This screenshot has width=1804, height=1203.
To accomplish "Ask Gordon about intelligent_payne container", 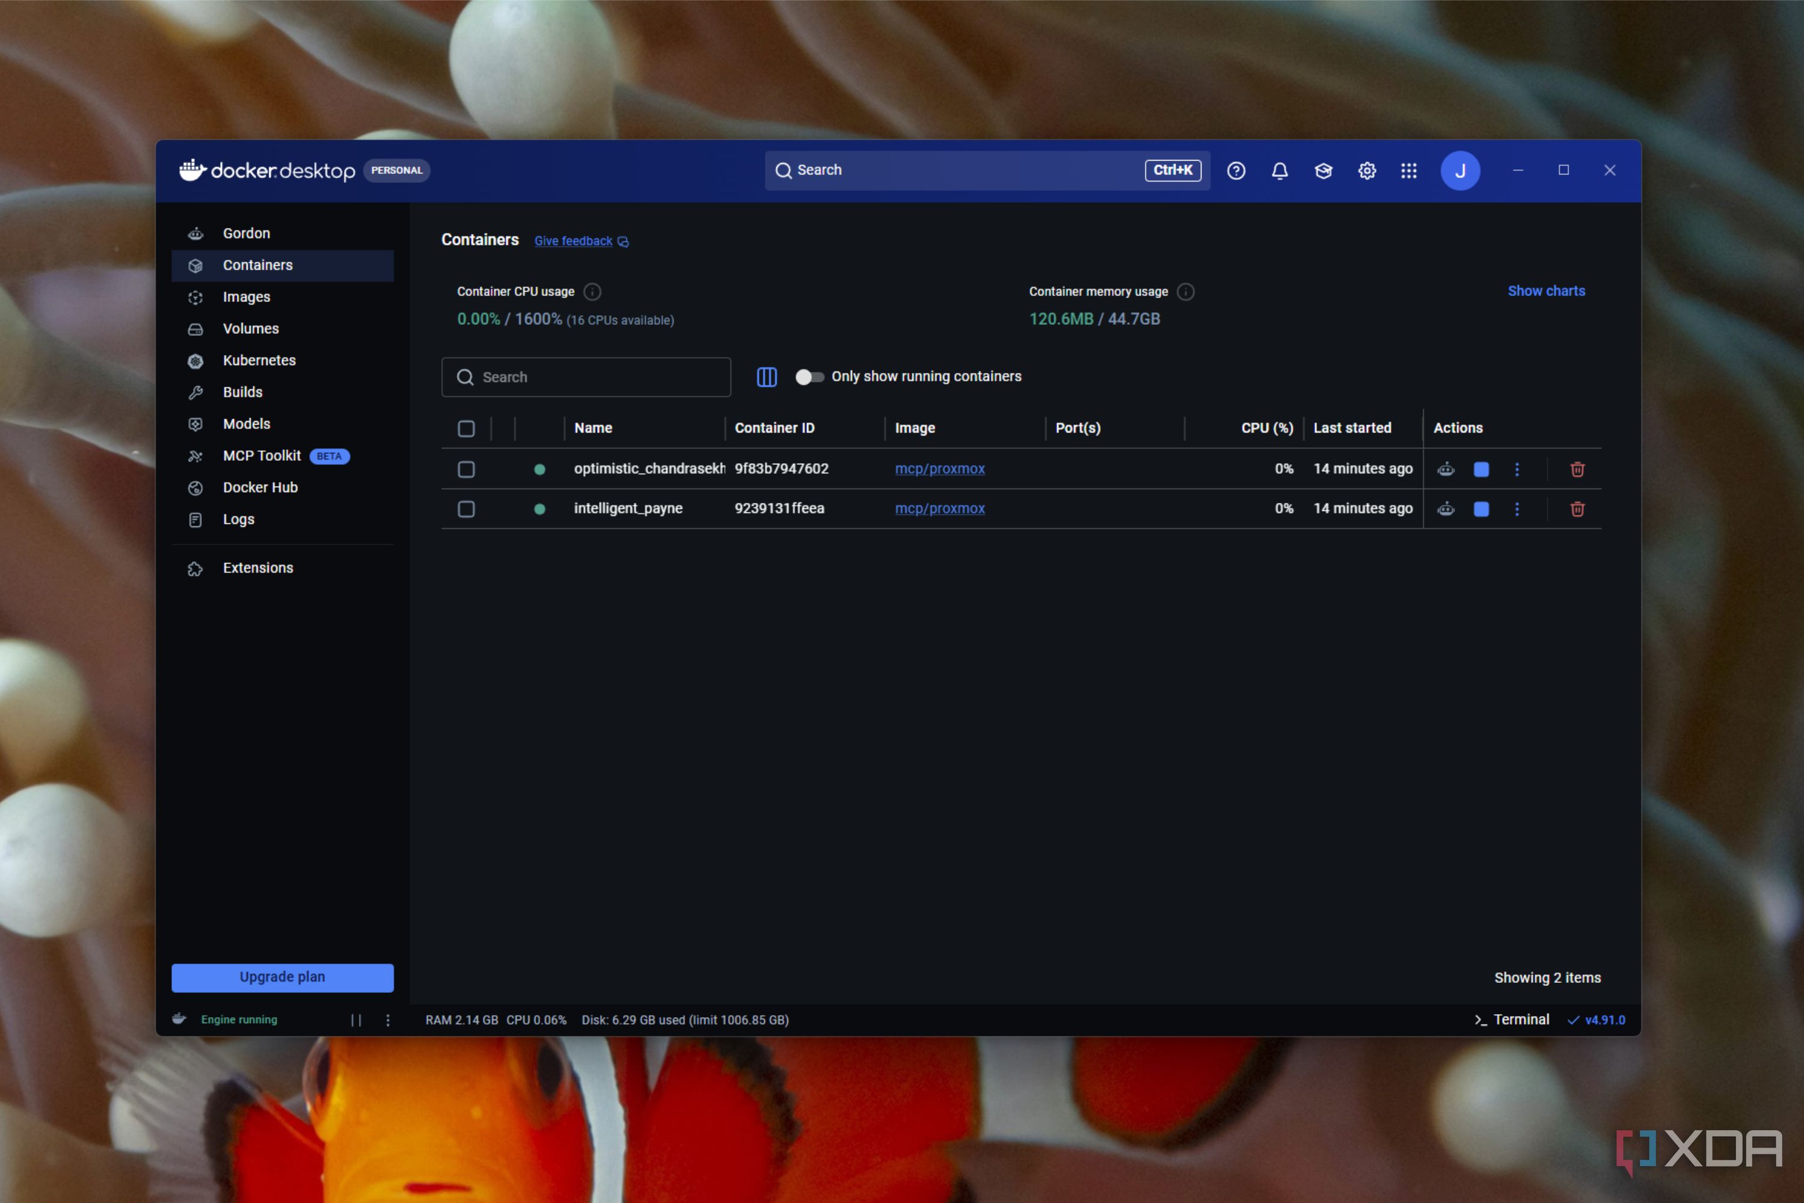I will [x=1446, y=509].
